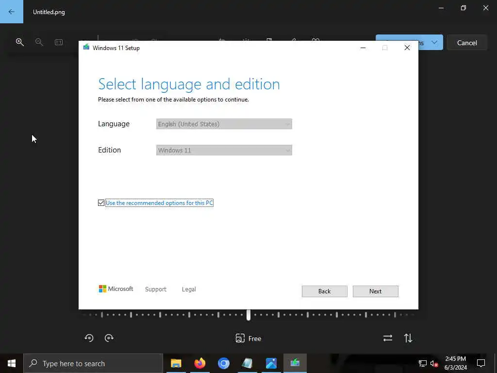Image resolution: width=497 pixels, height=373 pixels.
Task: Switch to Photos app on taskbar
Action: (271, 363)
